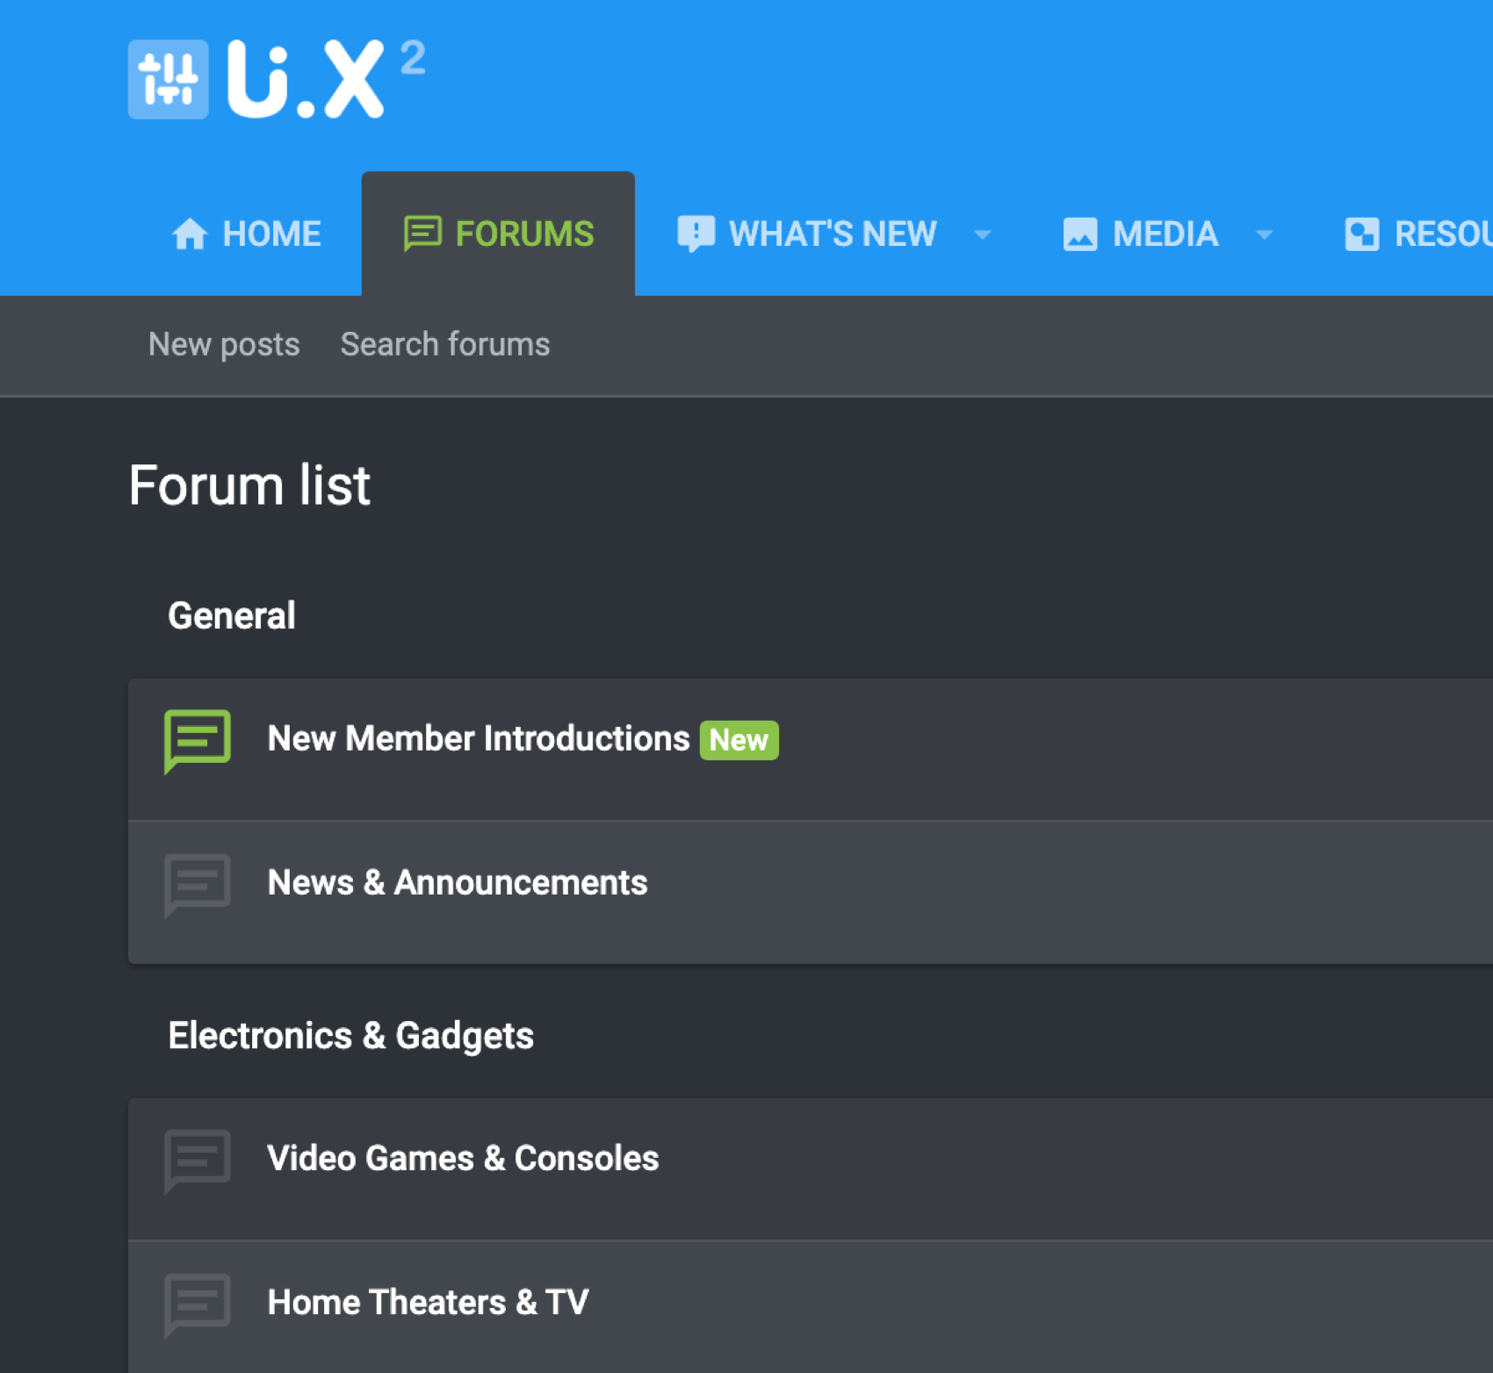This screenshot has width=1493, height=1373.
Task: Click the UI.X mixer logo icon
Action: coord(168,79)
